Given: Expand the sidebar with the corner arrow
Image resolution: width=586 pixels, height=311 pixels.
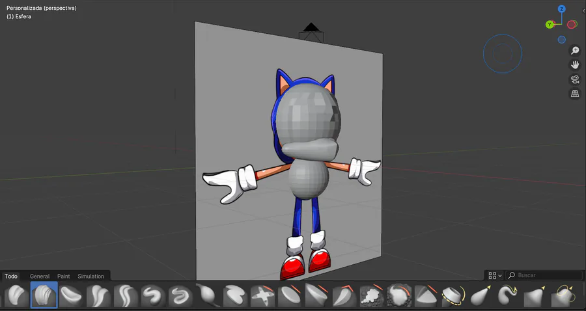Looking at the screenshot, I should pyautogui.click(x=584, y=11).
